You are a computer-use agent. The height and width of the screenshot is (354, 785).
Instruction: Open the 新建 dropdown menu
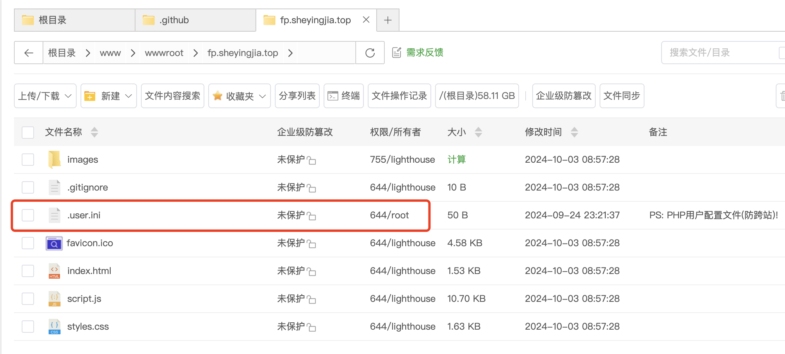coord(109,96)
